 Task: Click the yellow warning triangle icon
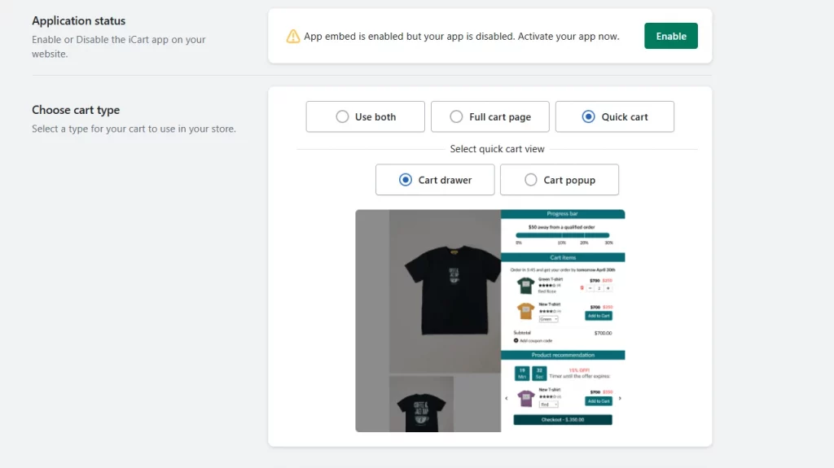(293, 36)
